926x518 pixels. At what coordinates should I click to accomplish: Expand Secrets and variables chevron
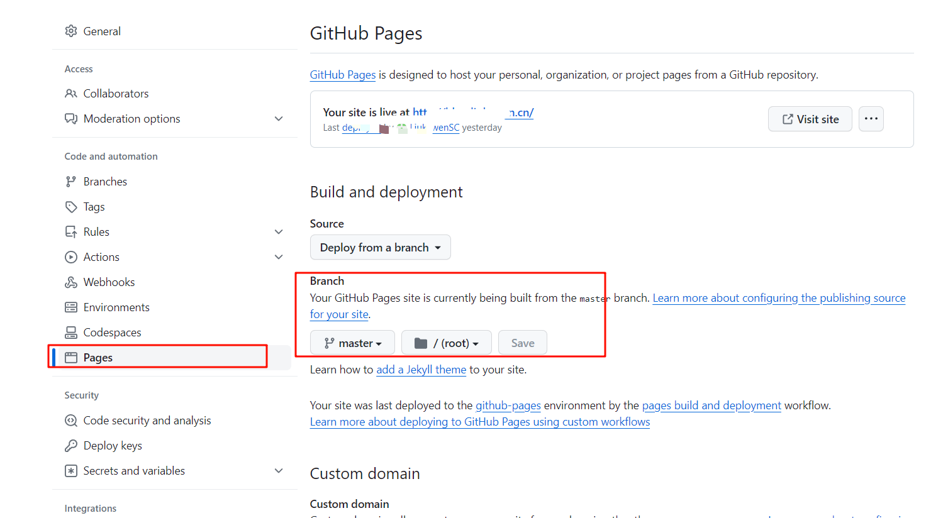[x=279, y=471]
